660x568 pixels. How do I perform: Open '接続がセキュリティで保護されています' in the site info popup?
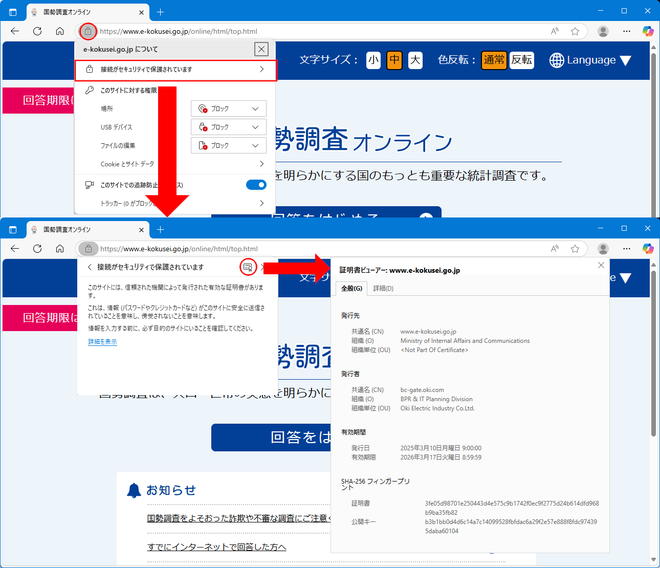click(x=175, y=70)
